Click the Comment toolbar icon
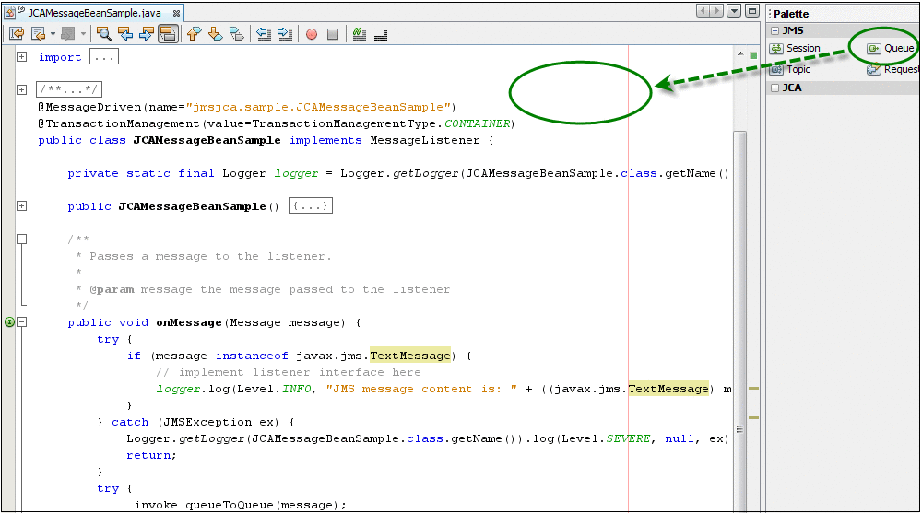922x514 pixels. click(x=360, y=34)
